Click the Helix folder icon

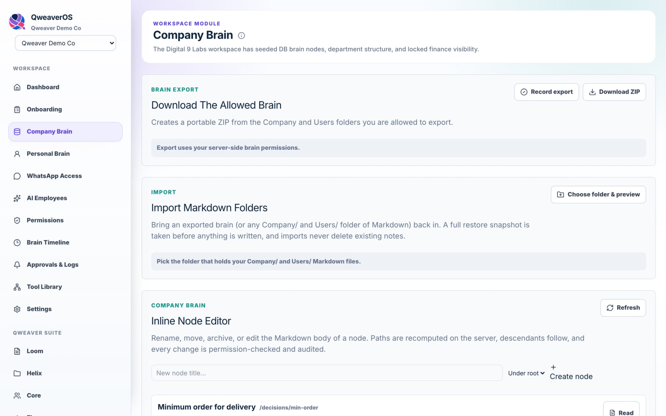coord(17,373)
